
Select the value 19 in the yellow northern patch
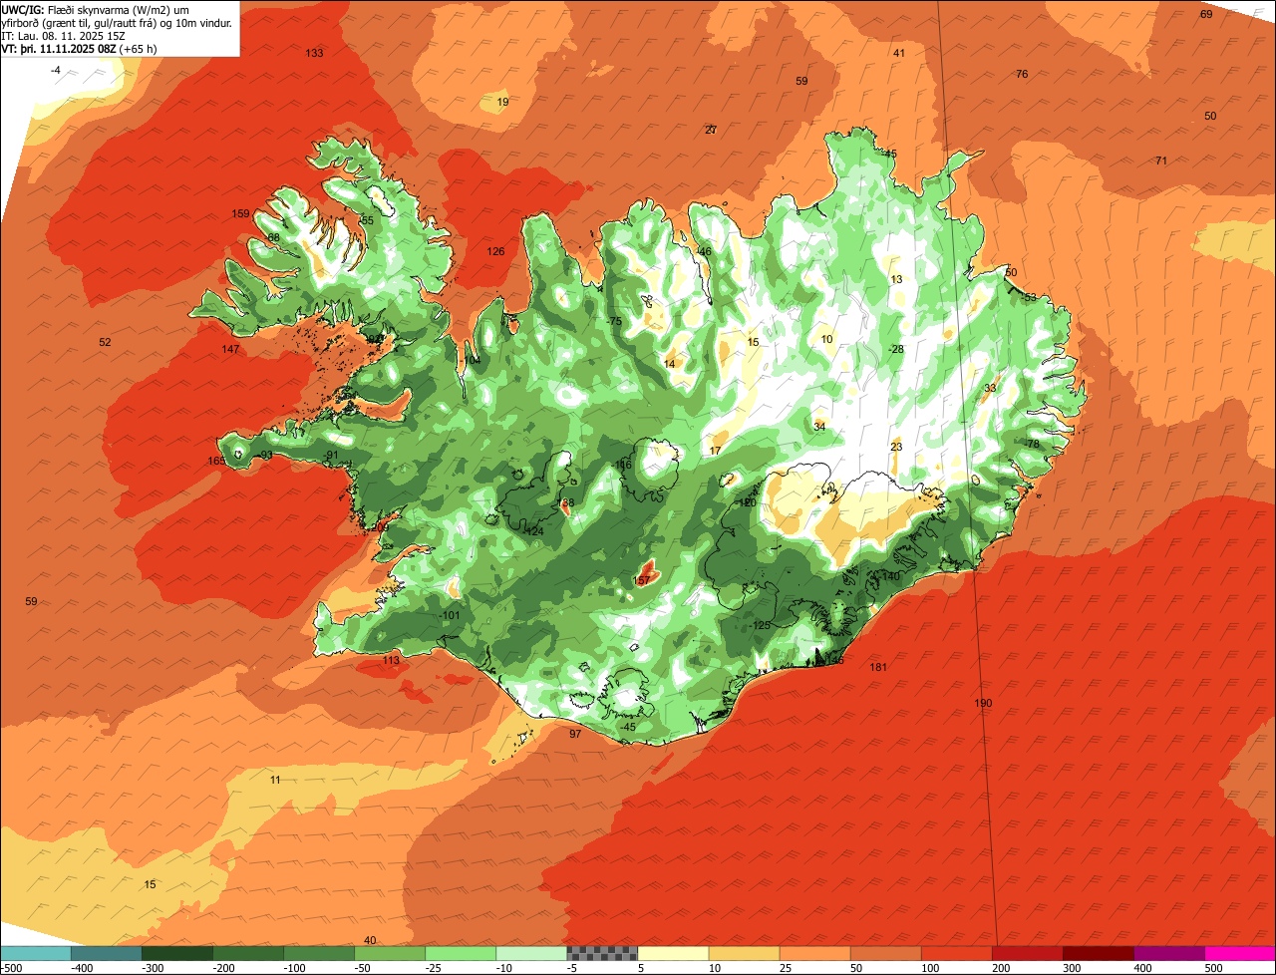coord(502,103)
